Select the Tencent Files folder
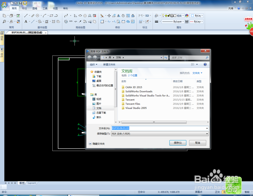 (133, 104)
